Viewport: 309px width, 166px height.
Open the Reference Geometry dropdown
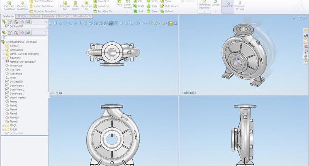coord(204,12)
